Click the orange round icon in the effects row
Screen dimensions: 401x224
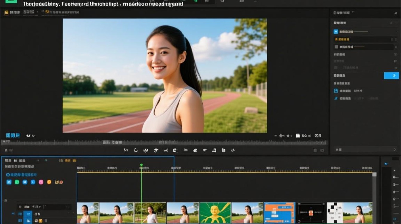pyautogui.click(x=49, y=182)
